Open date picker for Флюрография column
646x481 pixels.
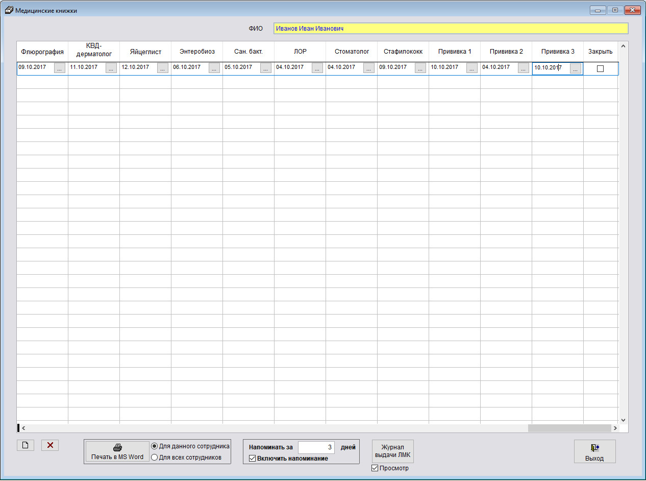(60, 68)
